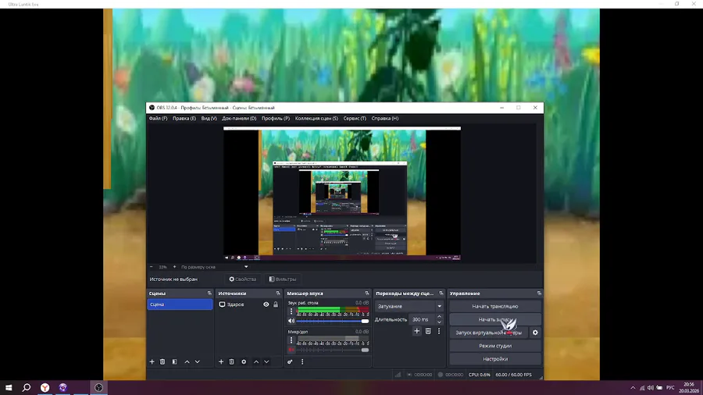Screen dimensions: 703x395
Task: Start virtual camera with Запуск виртуальной камеры
Action: pos(489,333)
